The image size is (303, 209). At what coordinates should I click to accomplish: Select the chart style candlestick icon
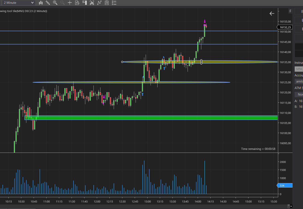click(x=40, y=3)
